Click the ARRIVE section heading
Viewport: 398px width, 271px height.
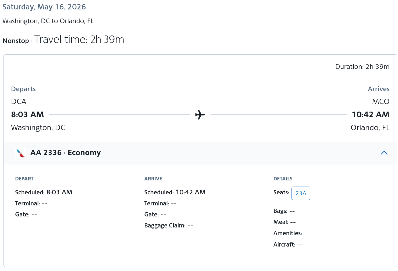tap(153, 179)
